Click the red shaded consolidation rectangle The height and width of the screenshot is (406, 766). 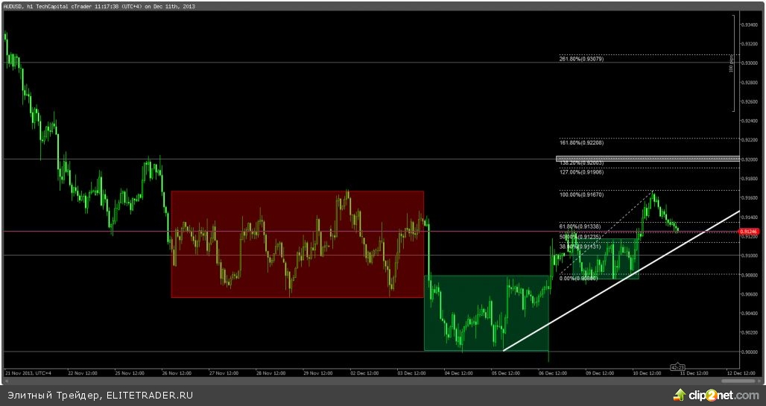(297, 244)
